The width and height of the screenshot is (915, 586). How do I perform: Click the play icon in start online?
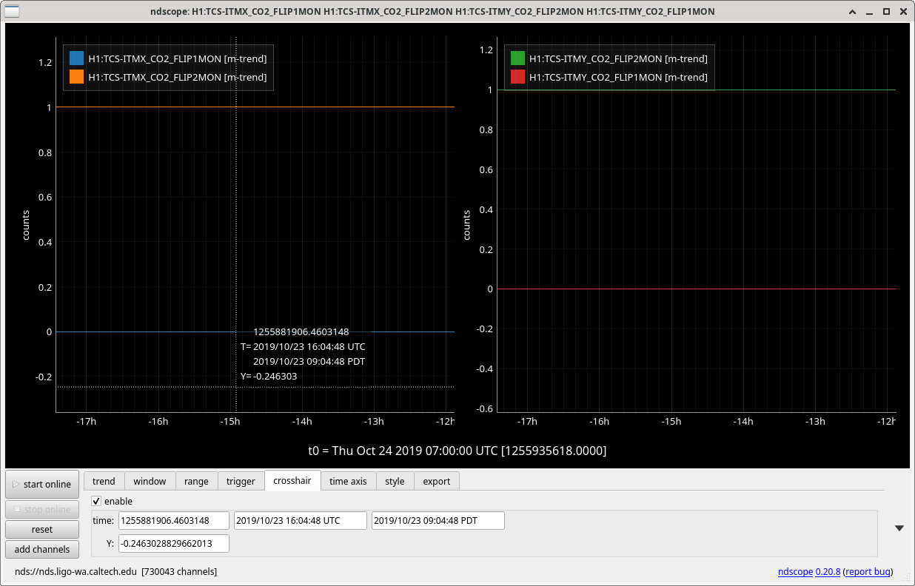tap(16, 484)
